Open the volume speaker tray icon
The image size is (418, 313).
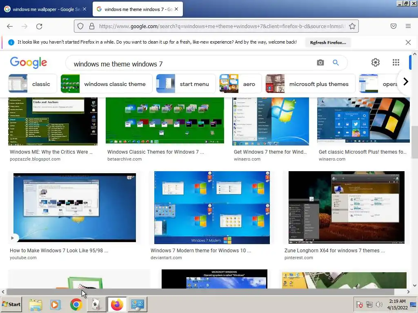[x=379, y=304]
